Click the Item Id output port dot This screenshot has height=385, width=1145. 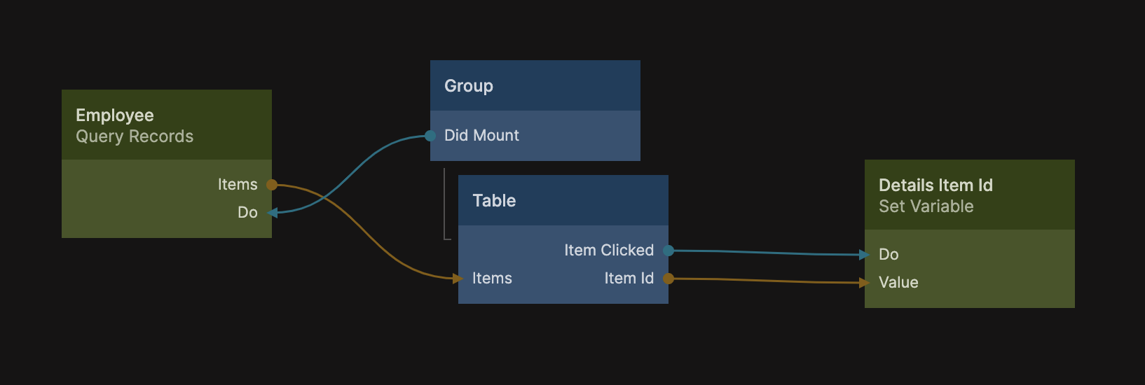point(669,279)
